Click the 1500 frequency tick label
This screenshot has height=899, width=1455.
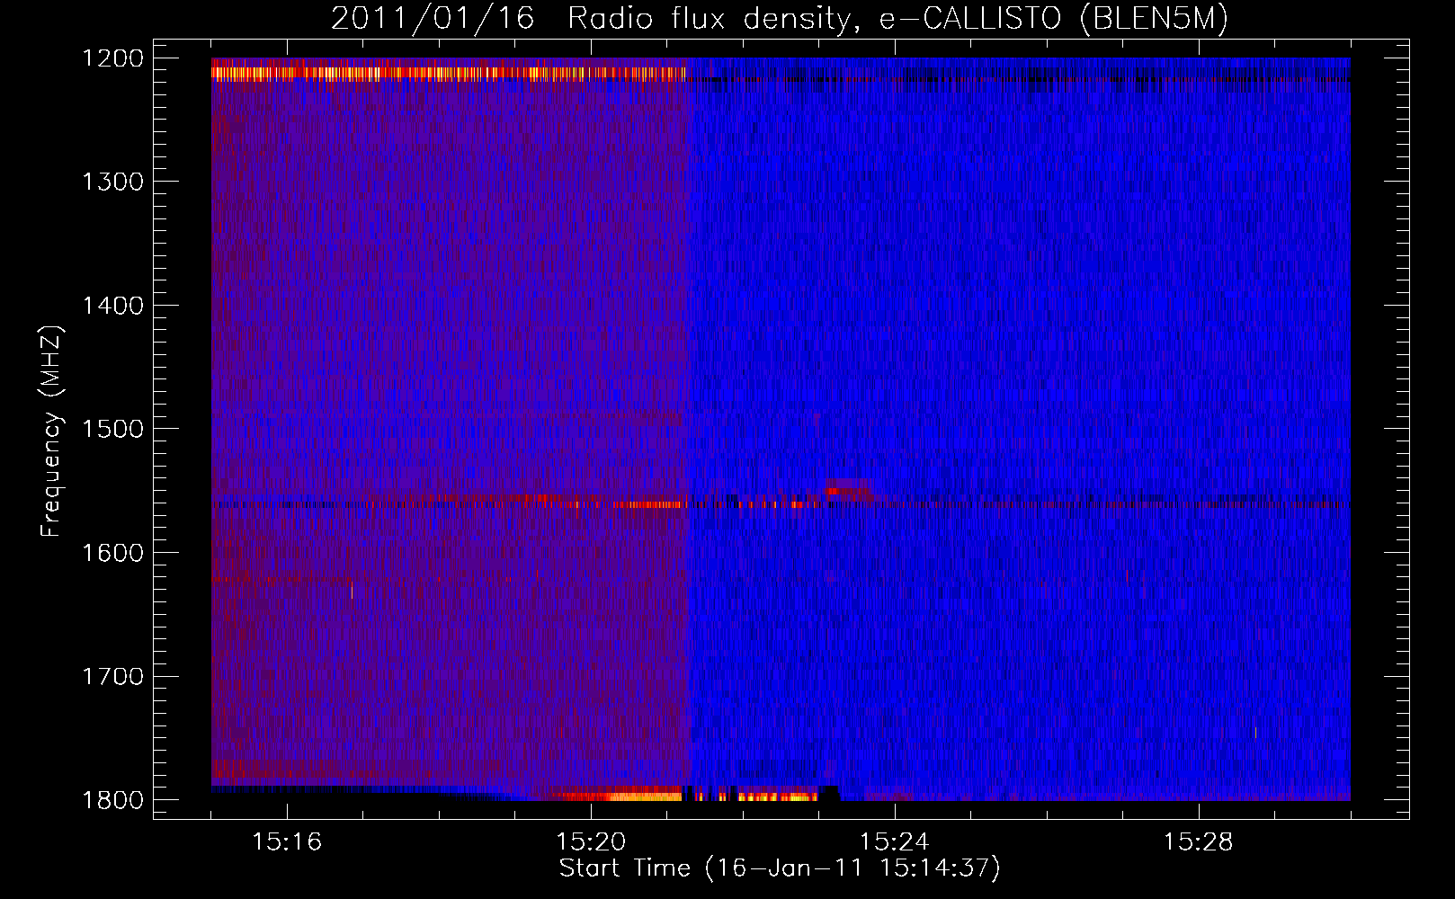tap(113, 429)
